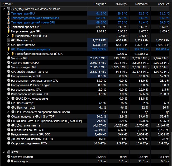Expand the GPU D3D Использование subgroup

[8, 99]
